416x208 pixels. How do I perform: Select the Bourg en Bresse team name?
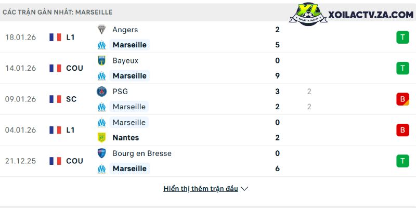(141, 153)
